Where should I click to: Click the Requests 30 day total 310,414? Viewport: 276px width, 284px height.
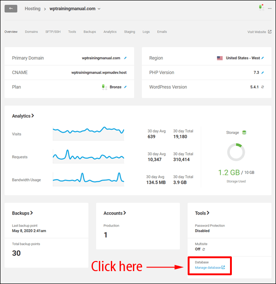(181, 160)
